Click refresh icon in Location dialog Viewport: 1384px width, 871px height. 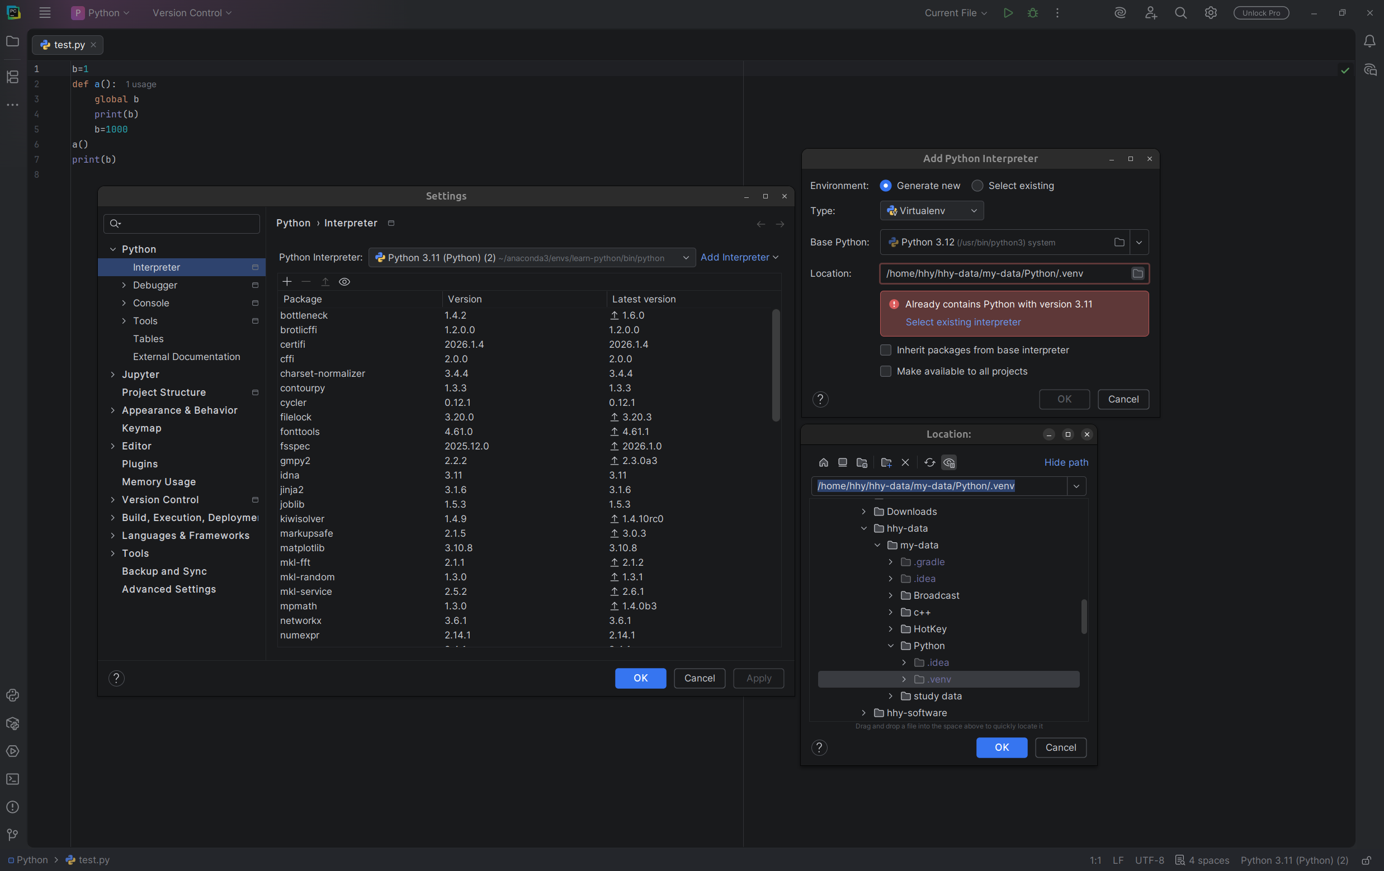click(x=929, y=462)
